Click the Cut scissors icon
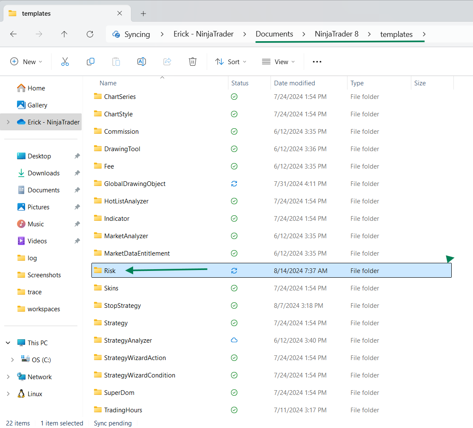Viewport: 473px width, 428px height. coord(65,62)
